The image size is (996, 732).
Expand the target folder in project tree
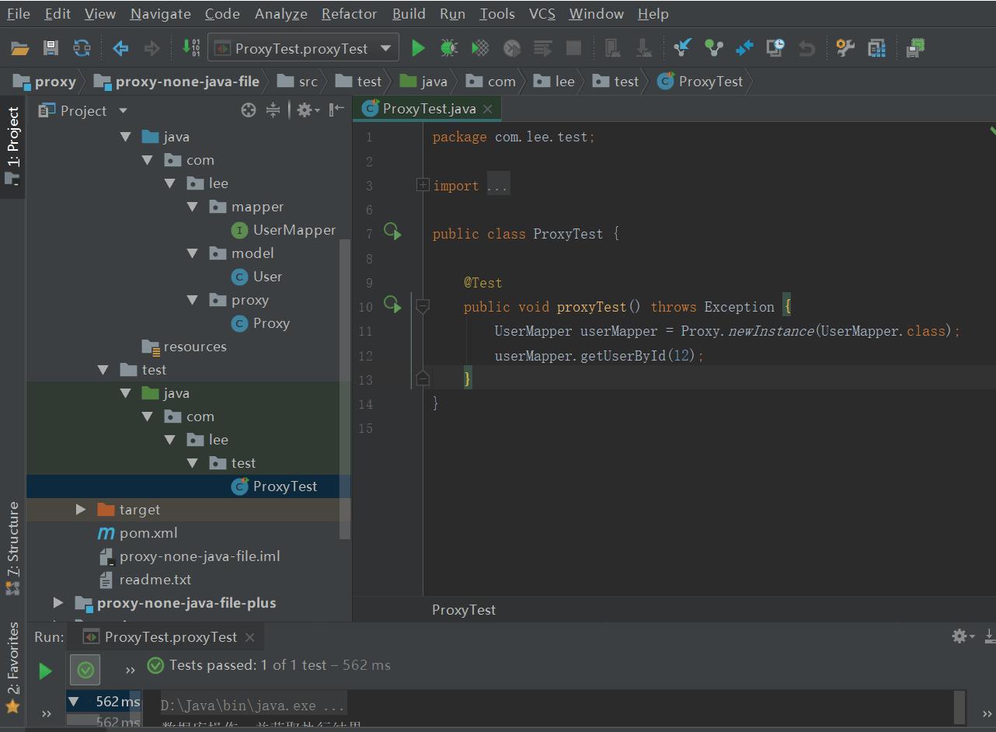[81, 510]
